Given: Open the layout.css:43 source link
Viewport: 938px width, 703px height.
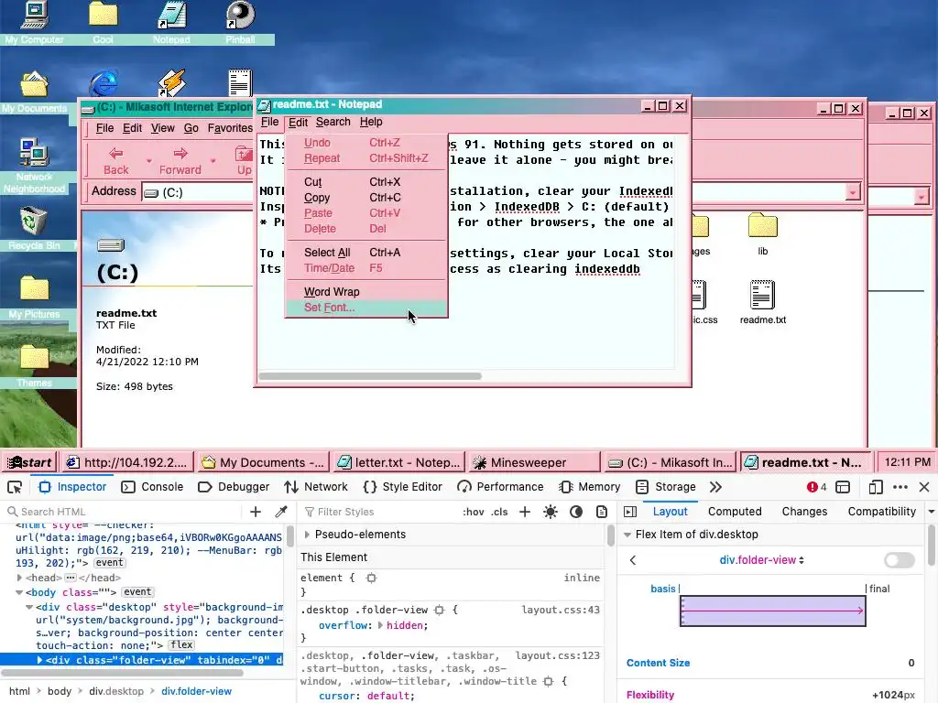Looking at the screenshot, I should [561, 610].
